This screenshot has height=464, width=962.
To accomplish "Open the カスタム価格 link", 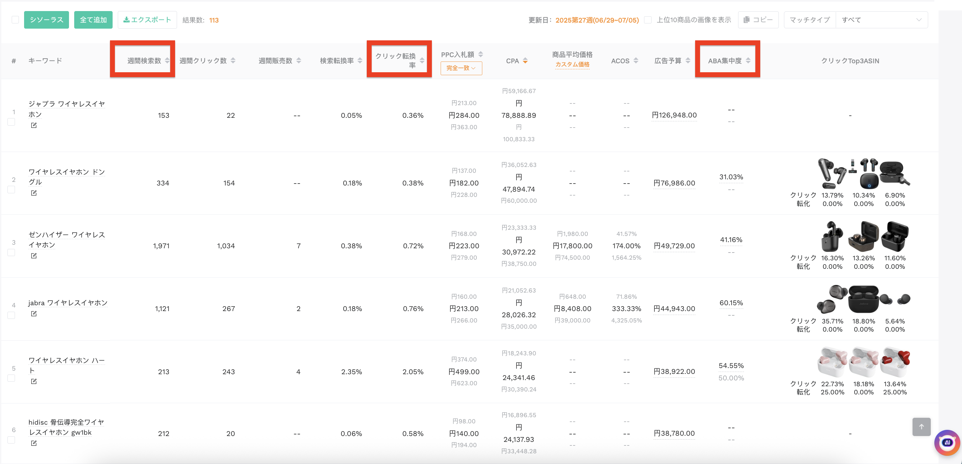I will coord(572,64).
